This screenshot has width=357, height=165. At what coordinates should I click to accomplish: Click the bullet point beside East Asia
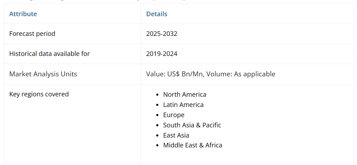pos(158,135)
